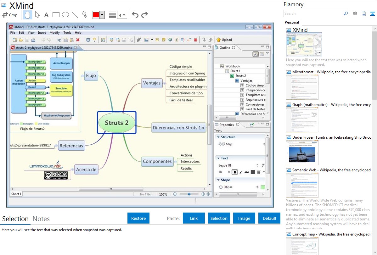The width and height of the screenshot is (377, 255).
Task: Open the line width dropdown
Action: (x=122, y=15)
